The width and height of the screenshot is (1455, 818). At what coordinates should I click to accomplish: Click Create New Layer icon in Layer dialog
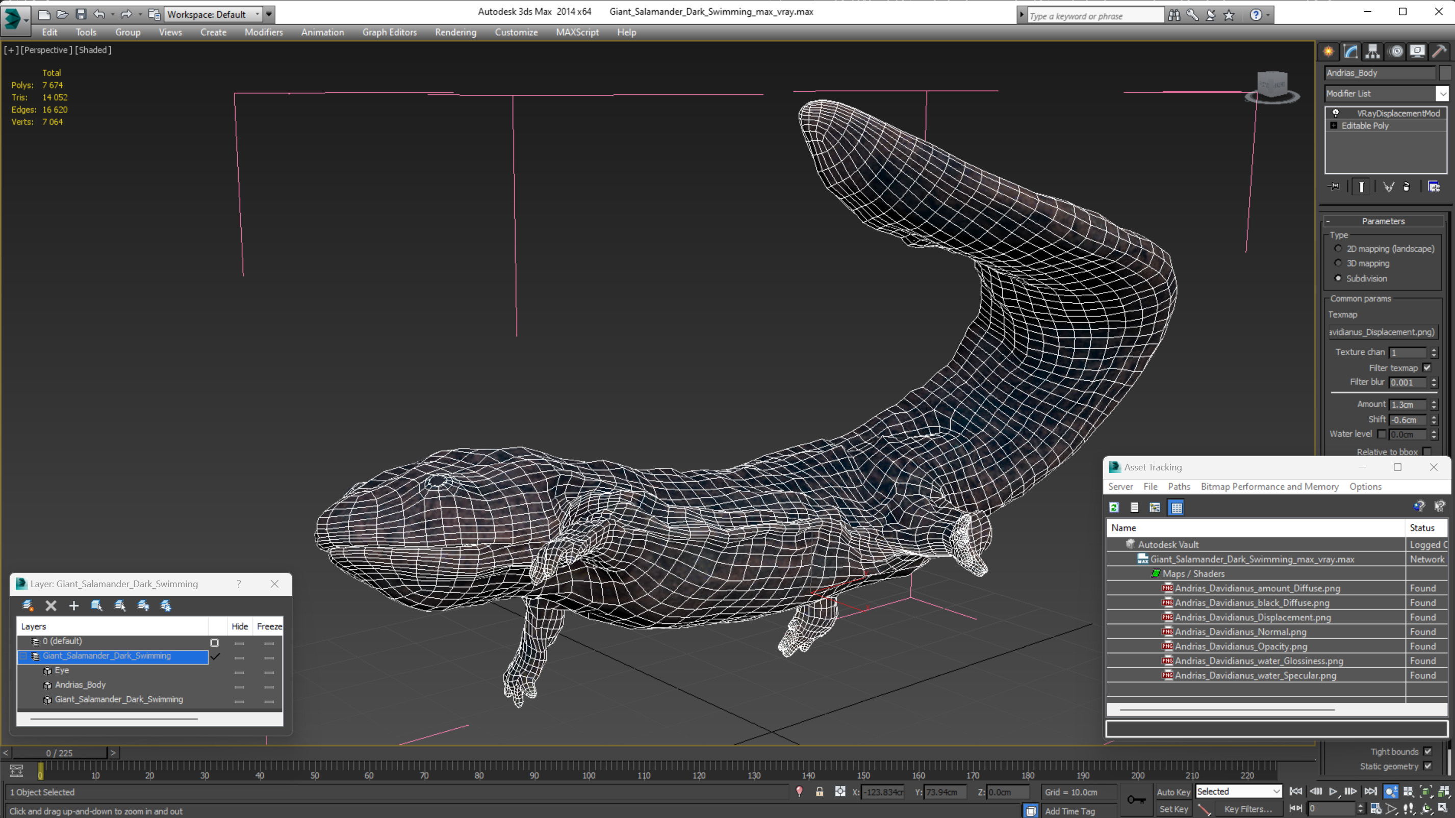tap(28, 606)
